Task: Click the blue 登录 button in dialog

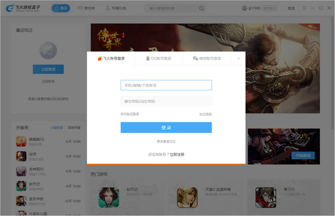Action: 166,127
